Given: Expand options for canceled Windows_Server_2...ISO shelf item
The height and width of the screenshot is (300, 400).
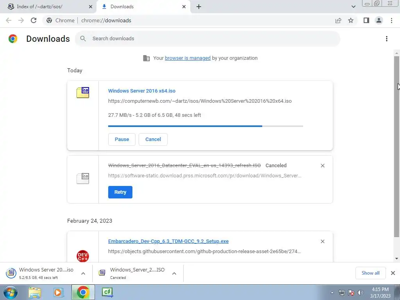Looking at the screenshot, I should point(174,273).
